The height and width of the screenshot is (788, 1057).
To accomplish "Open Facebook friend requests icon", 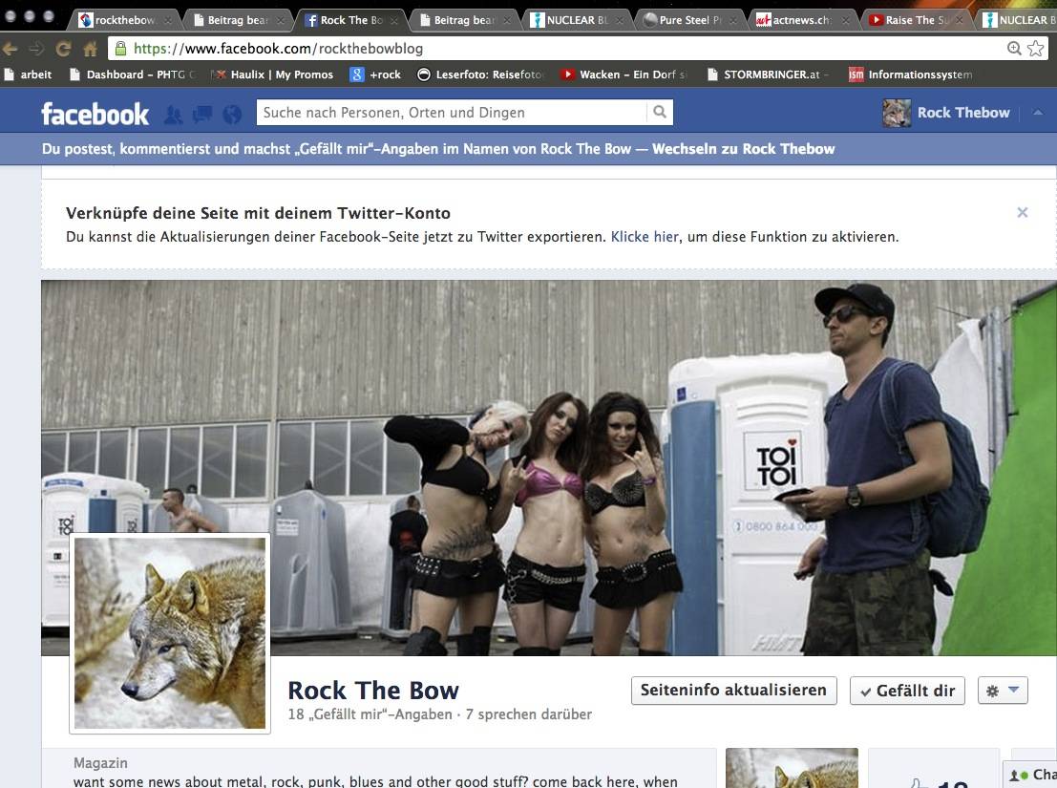I will tap(173, 115).
